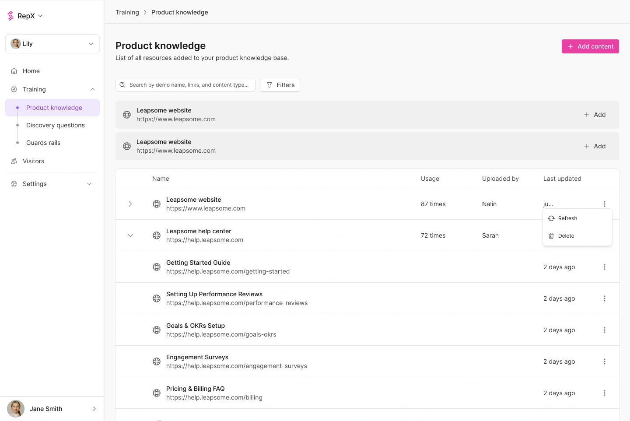Open kebab menu for Pricing & Billing FAQ

[x=605, y=393]
